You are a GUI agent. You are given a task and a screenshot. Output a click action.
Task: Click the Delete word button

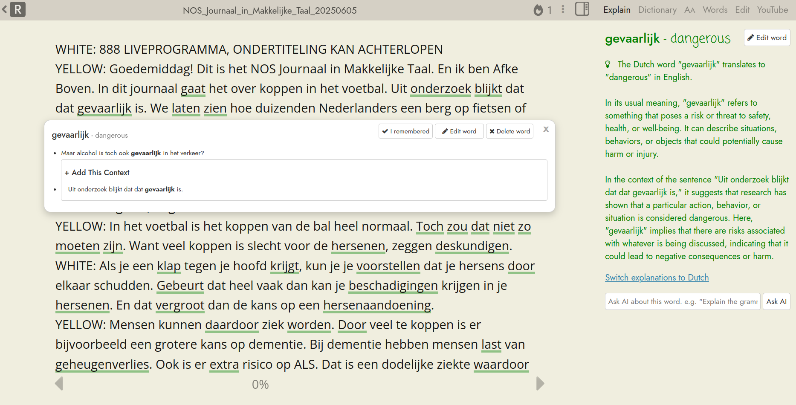pyautogui.click(x=509, y=131)
